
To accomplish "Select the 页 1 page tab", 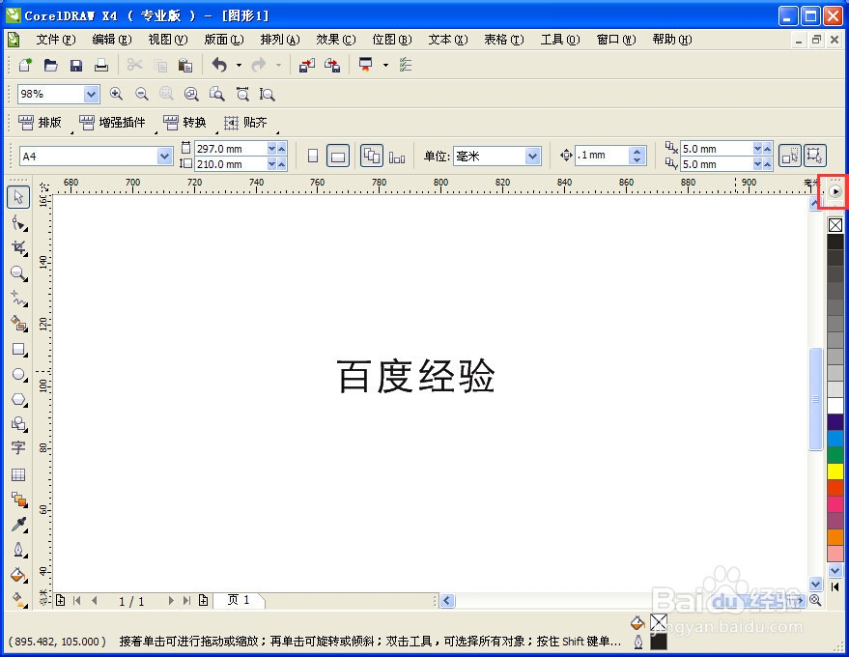I will coord(239,600).
